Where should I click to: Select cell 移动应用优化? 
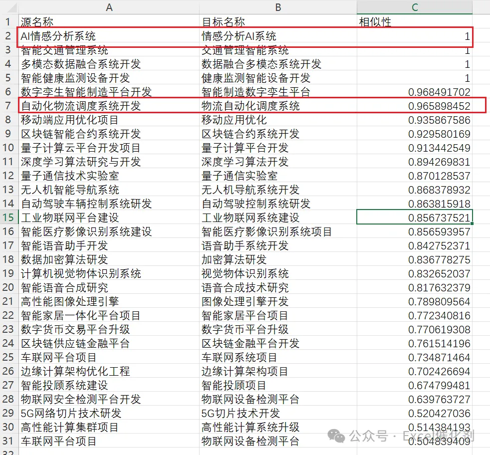[278, 120]
